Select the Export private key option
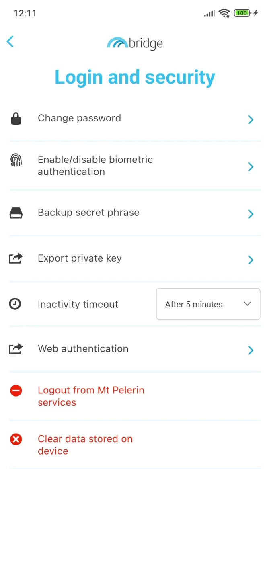Viewport: 267px width, 586px height. [80, 259]
